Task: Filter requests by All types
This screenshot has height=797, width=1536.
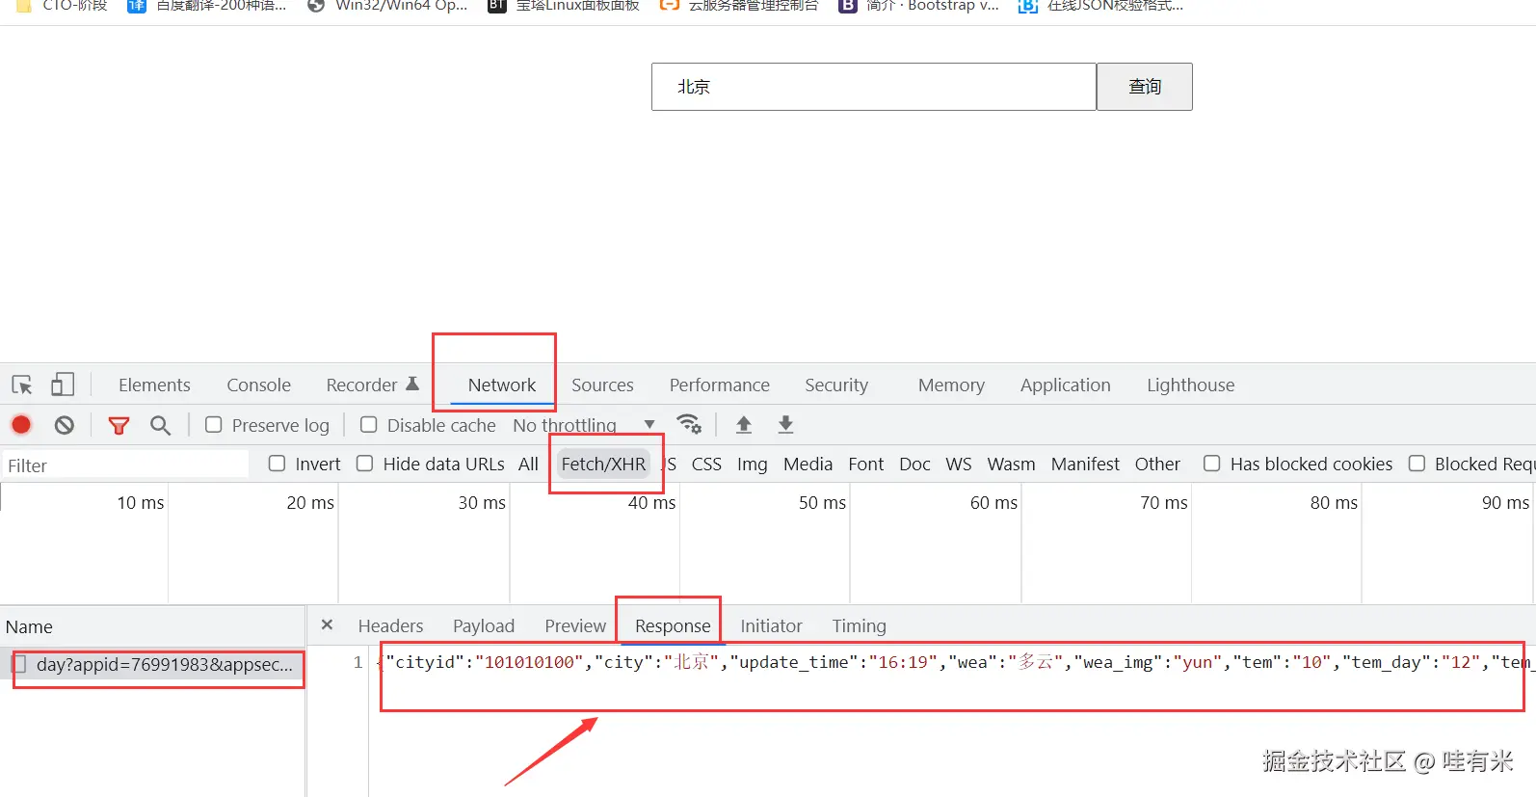Action: click(x=528, y=464)
